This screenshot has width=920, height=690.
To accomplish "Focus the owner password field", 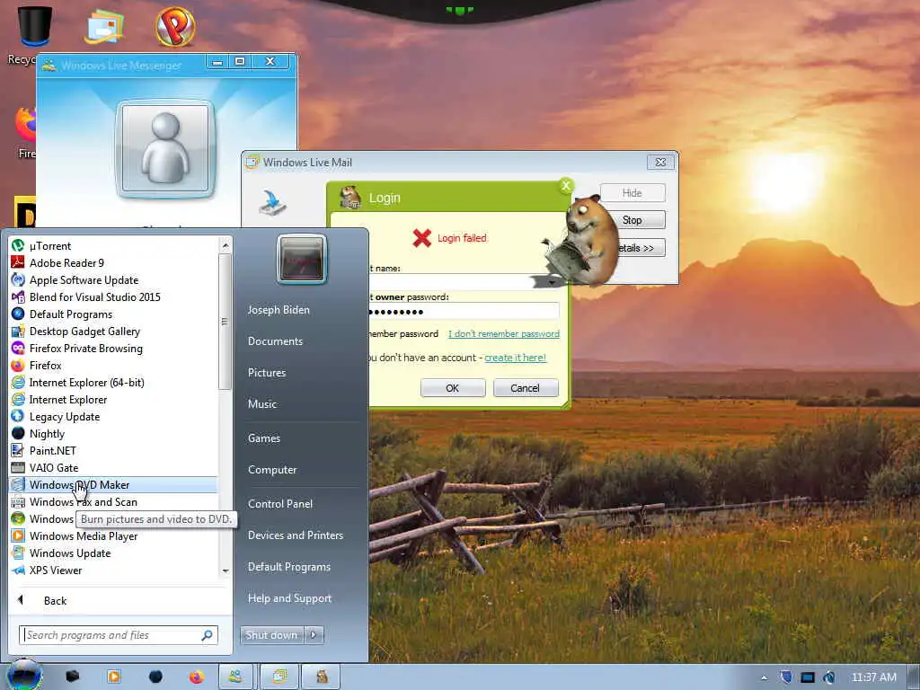I will click(464, 311).
